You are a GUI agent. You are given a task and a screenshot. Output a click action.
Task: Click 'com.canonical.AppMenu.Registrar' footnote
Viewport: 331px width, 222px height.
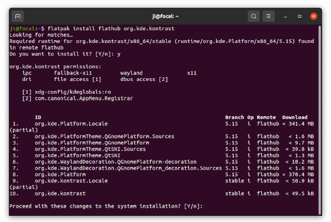pyautogui.click(x=84, y=98)
